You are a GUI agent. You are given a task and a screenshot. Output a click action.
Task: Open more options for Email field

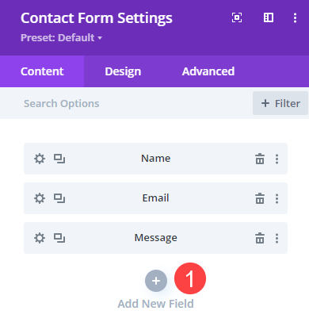click(x=277, y=198)
